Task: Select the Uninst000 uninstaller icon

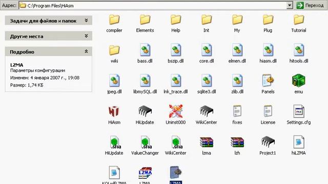Action: tap(175, 111)
